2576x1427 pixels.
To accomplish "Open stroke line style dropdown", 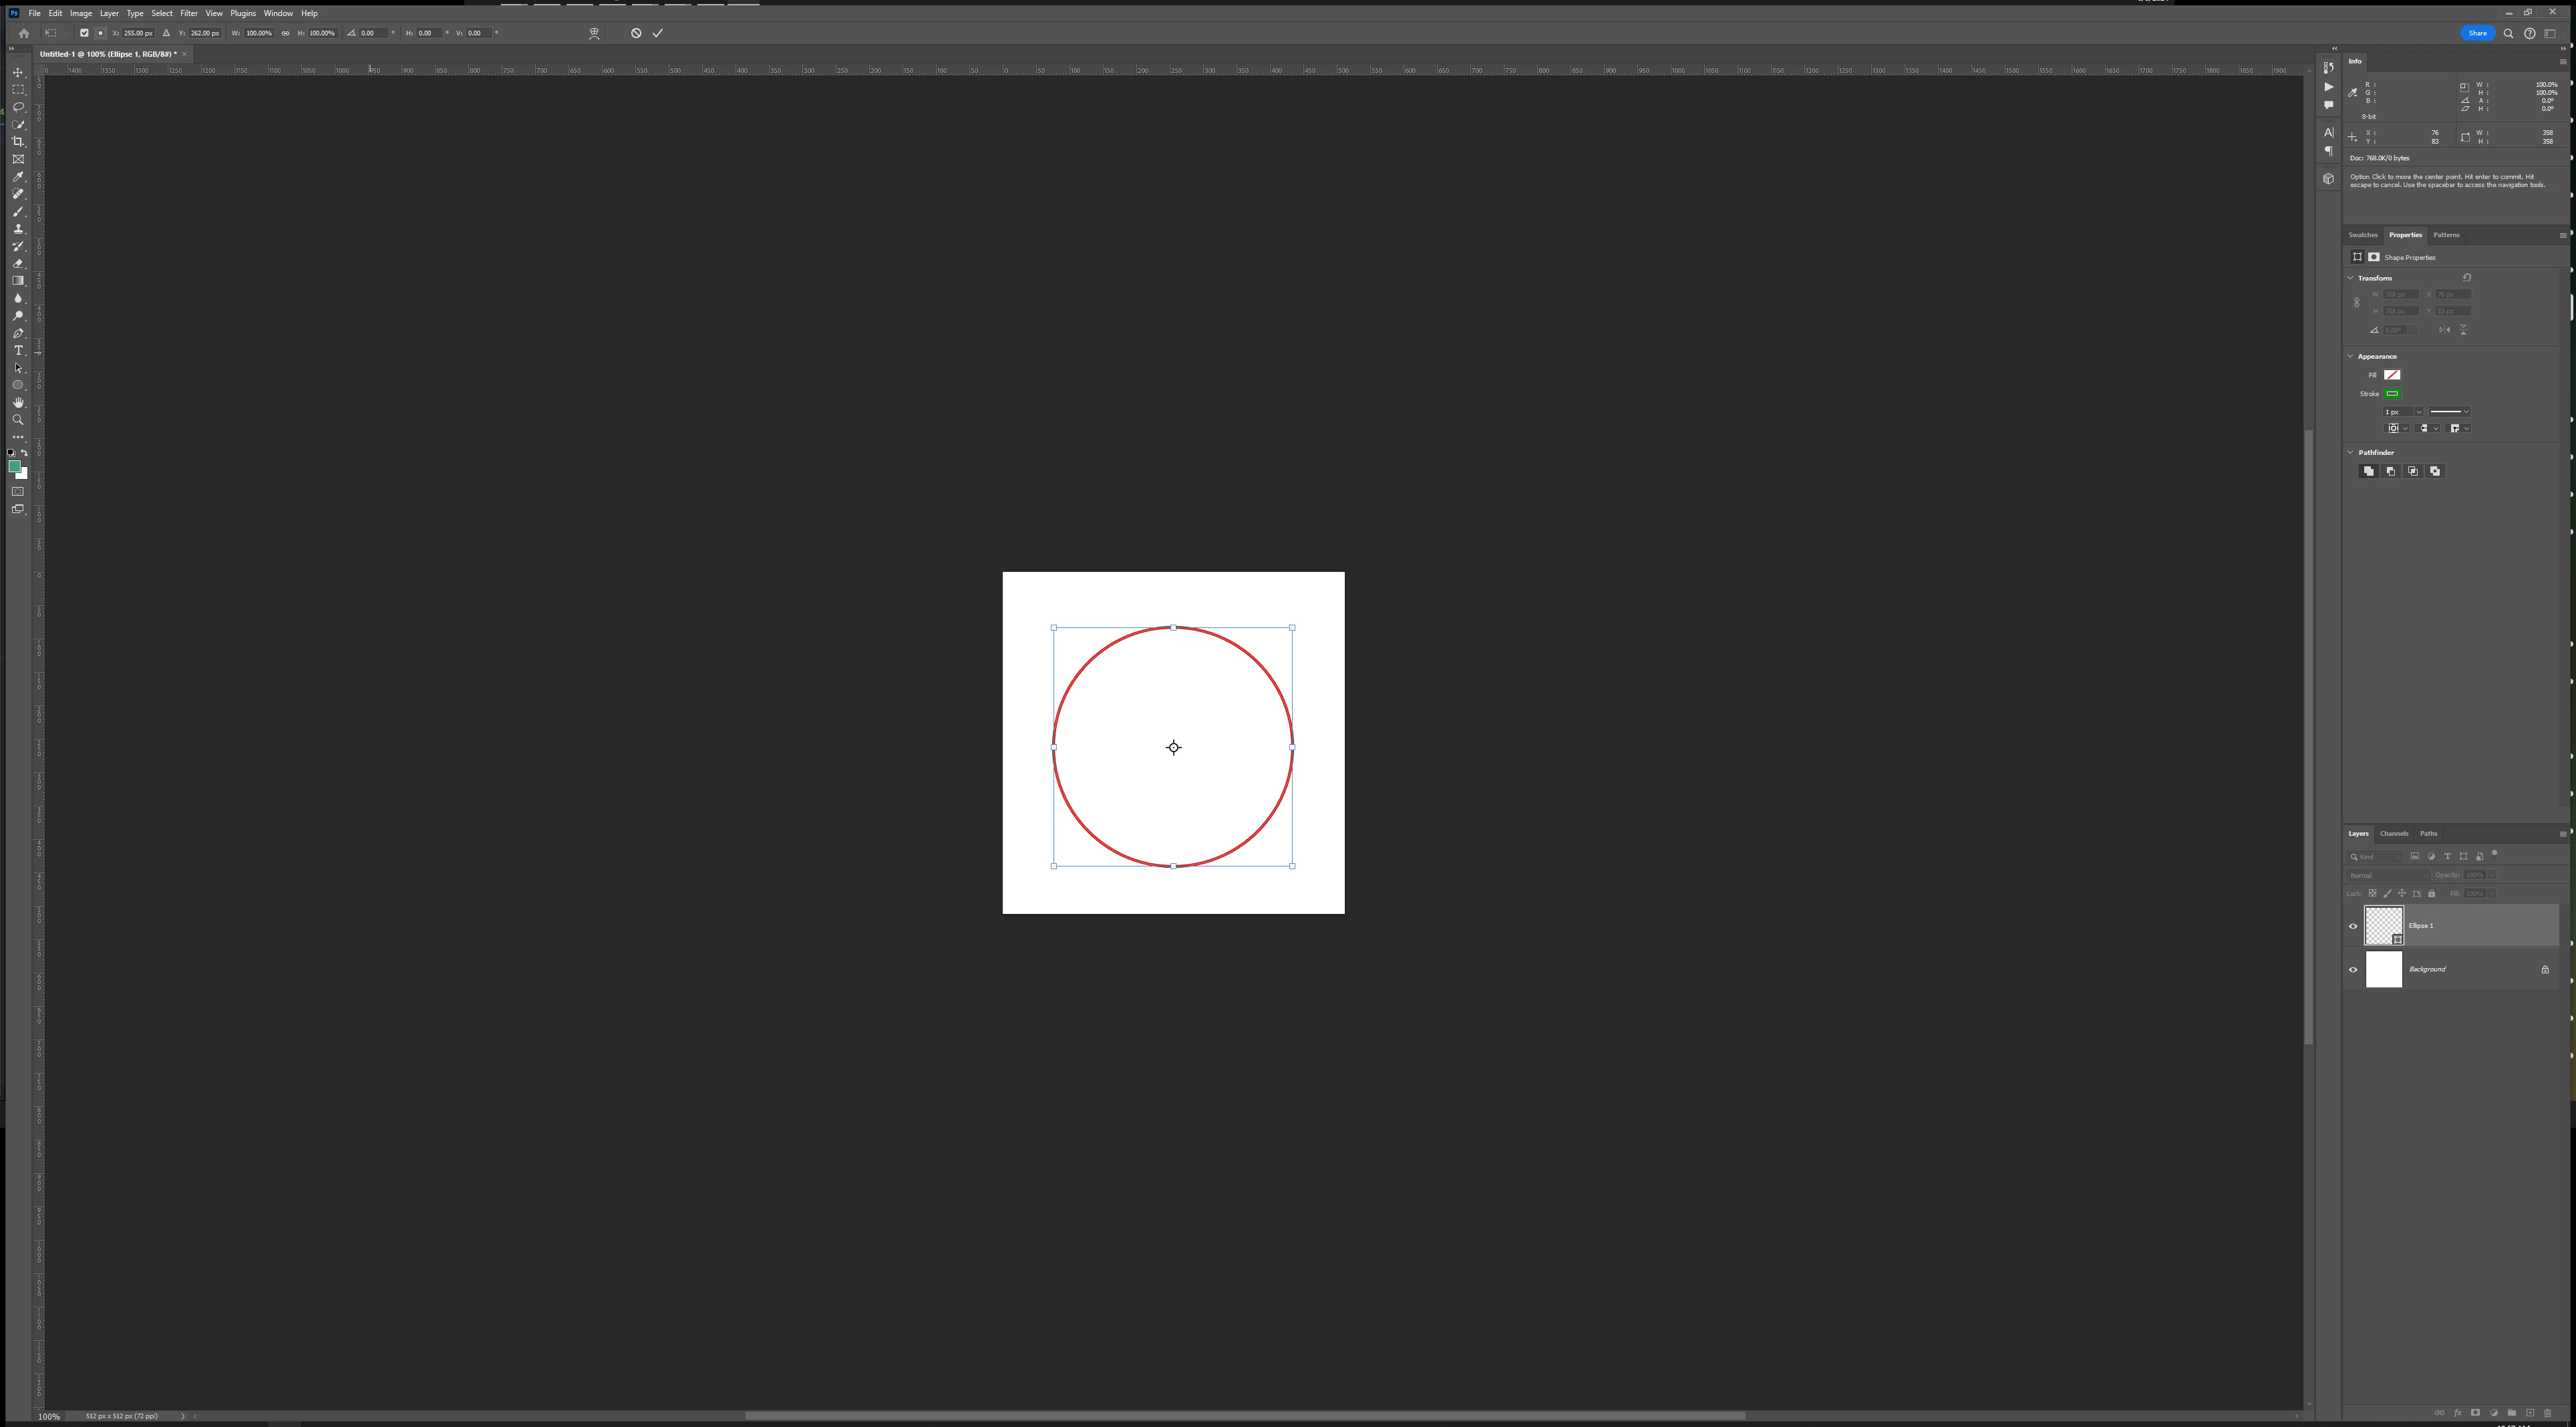I will (2450, 412).
